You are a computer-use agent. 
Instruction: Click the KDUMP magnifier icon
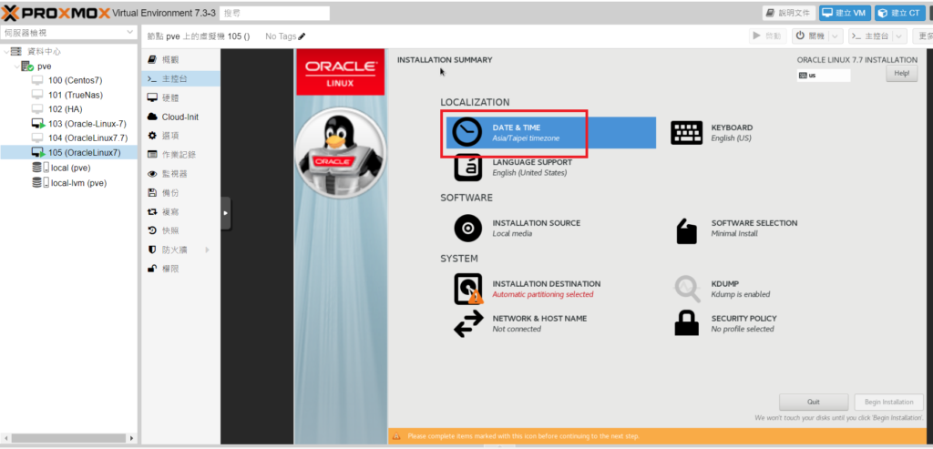point(686,289)
